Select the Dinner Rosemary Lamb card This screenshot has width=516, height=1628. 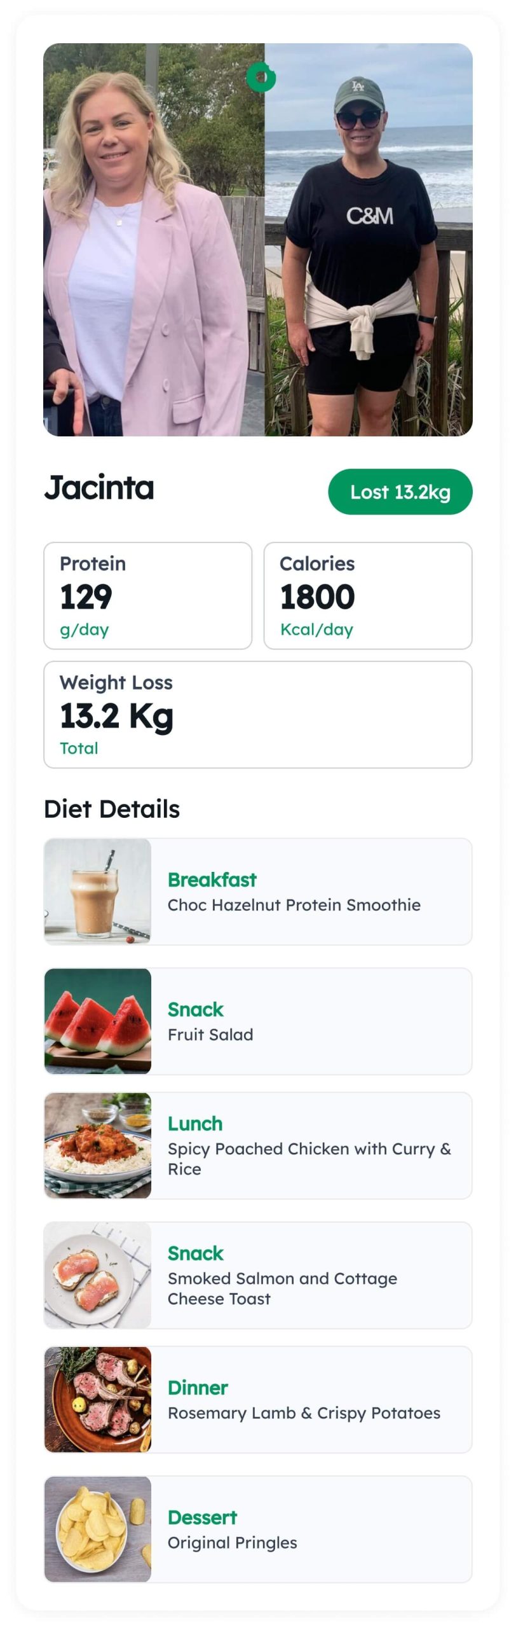[x=258, y=1399]
